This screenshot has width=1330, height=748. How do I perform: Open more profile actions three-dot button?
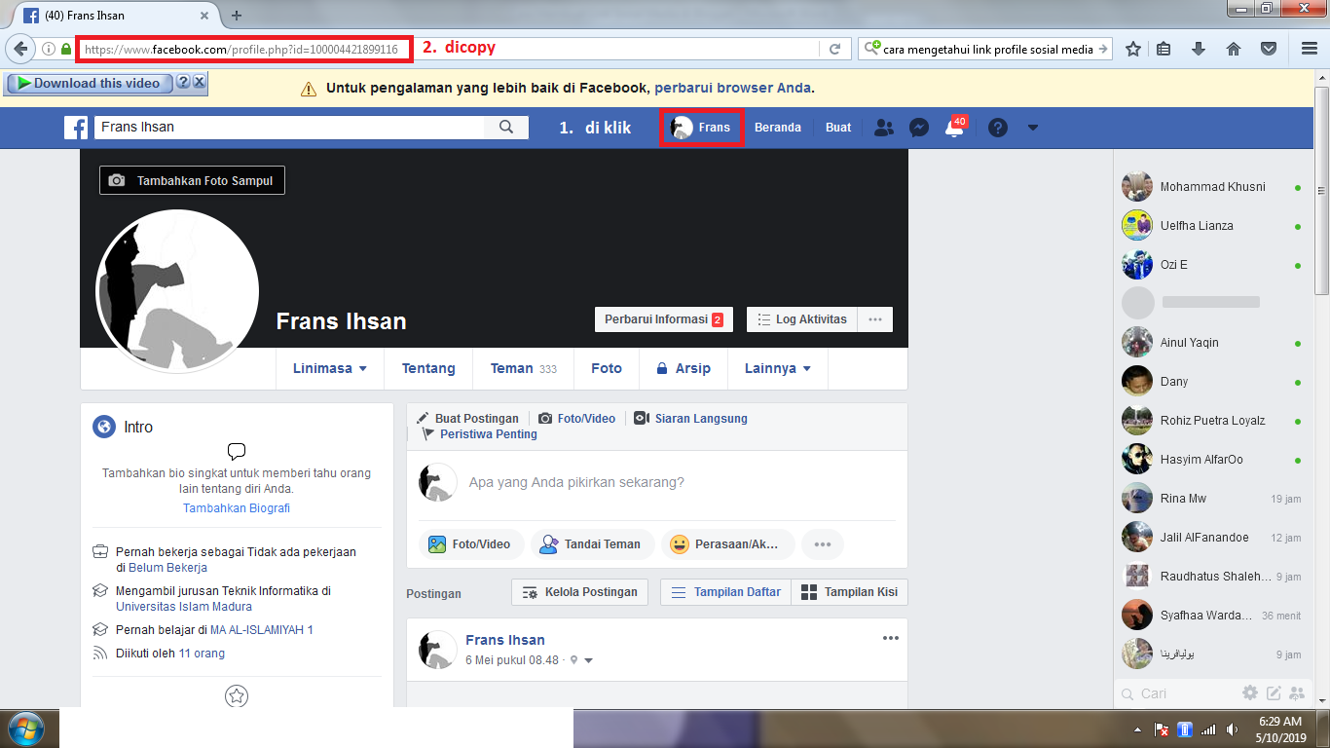pyautogui.click(x=875, y=319)
